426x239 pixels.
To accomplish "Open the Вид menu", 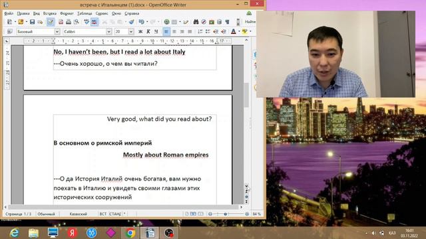I will point(37,13).
